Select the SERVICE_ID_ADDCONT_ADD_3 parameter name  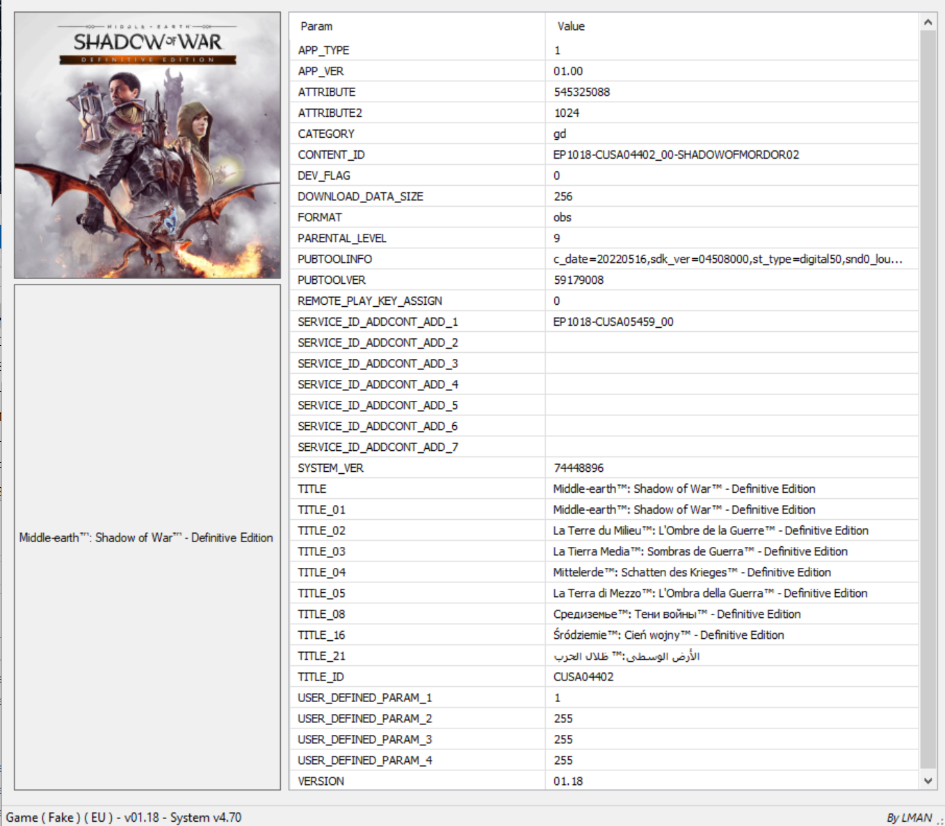pyautogui.click(x=378, y=363)
